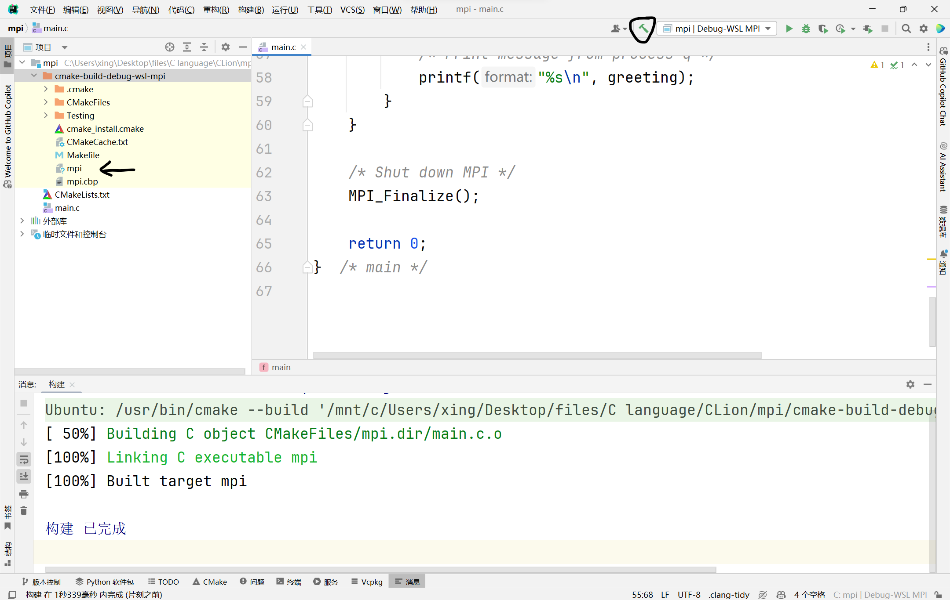Collapse all in Project panel

point(204,47)
